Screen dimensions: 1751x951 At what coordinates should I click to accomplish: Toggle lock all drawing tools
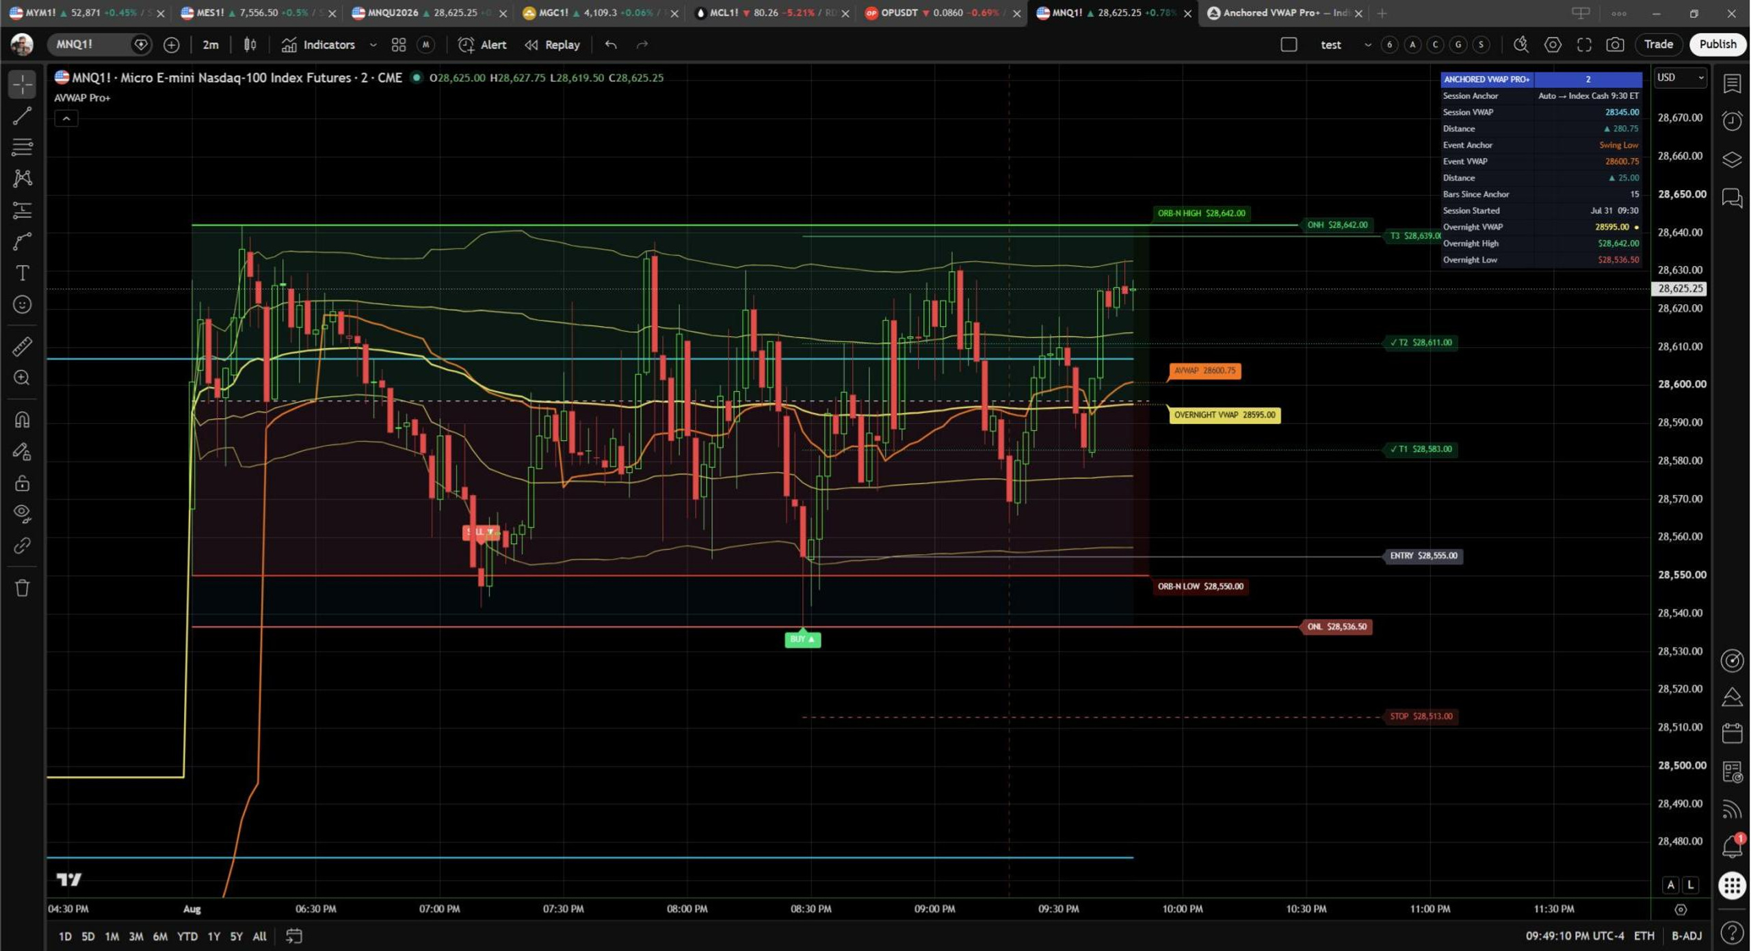22,483
